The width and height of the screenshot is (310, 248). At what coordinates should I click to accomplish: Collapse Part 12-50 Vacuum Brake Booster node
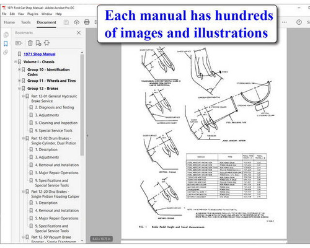(23, 237)
